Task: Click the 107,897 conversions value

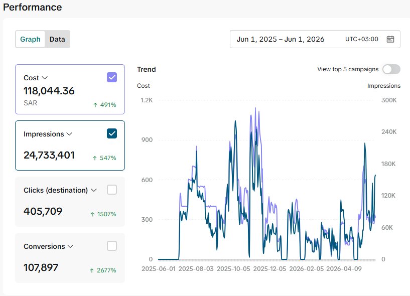Action: 41,267
